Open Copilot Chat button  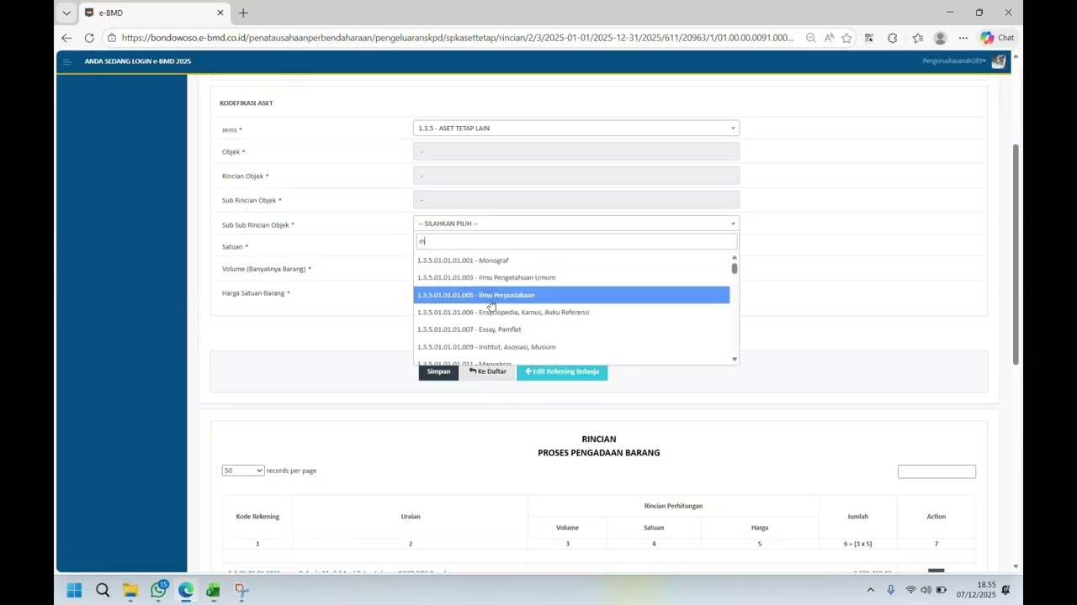click(x=997, y=38)
